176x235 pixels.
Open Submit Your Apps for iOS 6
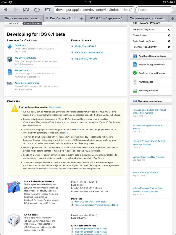[x=145, y=172]
